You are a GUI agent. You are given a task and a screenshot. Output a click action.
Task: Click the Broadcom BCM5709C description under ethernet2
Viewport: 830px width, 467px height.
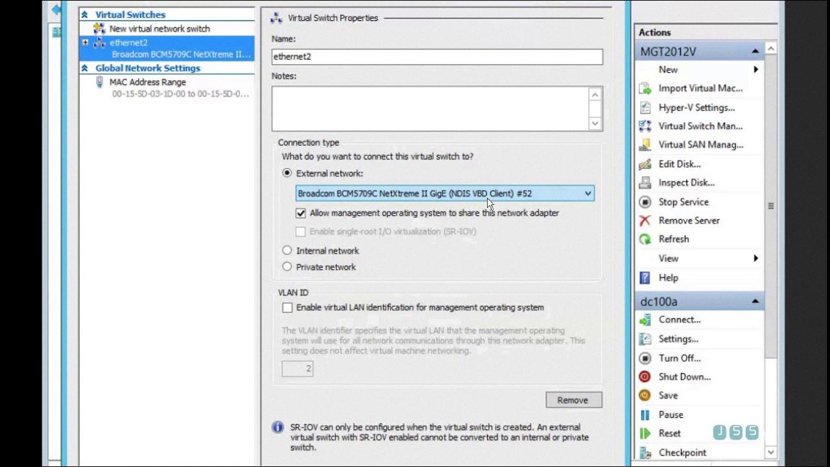(181, 54)
